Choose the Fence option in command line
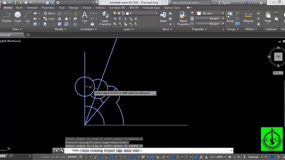 click(85, 151)
